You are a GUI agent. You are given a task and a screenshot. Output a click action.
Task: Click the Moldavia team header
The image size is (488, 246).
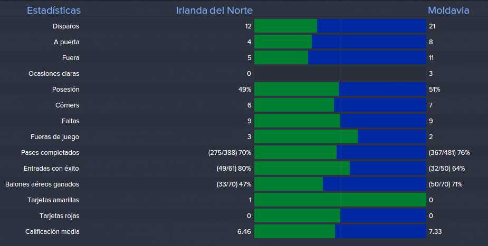(448, 11)
